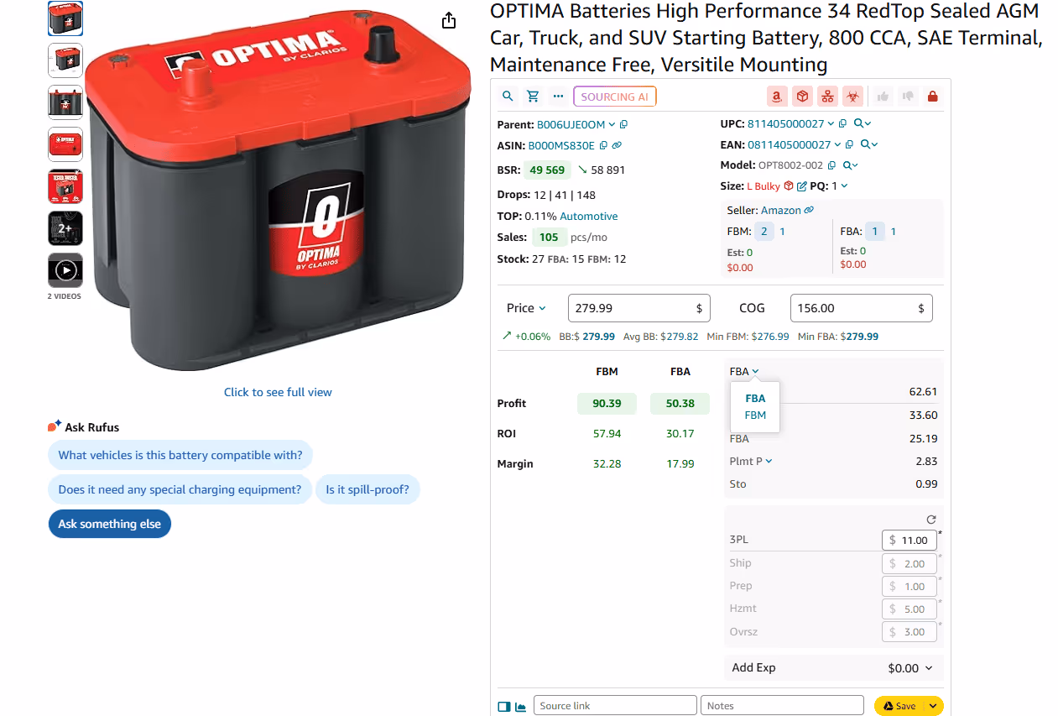Image resolution: width=1058 pixels, height=716 pixels.
Task: Copy the UPC code
Action: tap(842, 123)
